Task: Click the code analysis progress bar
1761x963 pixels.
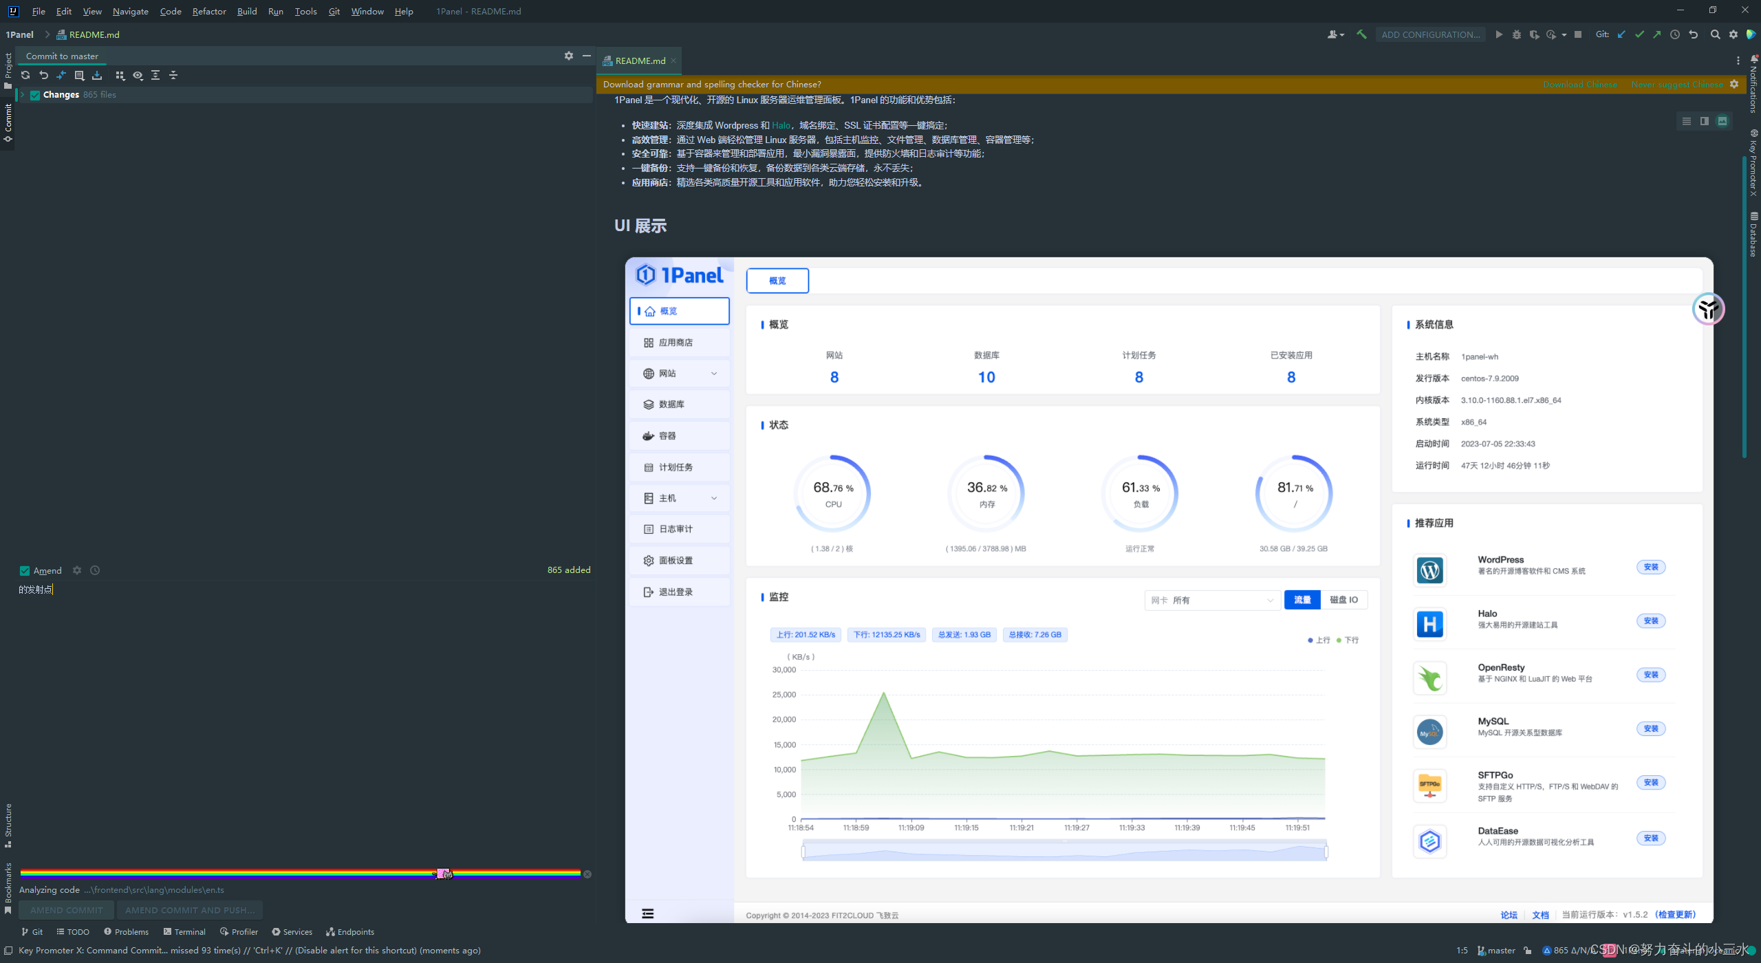Action: pyautogui.click(x=303, y=874)
